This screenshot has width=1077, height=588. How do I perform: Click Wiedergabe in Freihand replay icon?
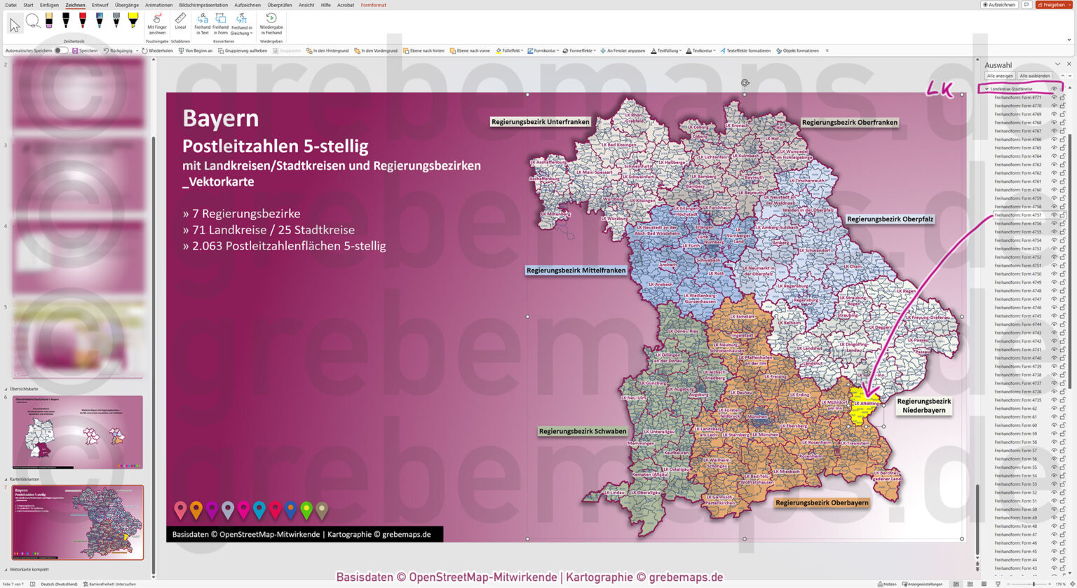pyautogui.click(x=270, y=23)
